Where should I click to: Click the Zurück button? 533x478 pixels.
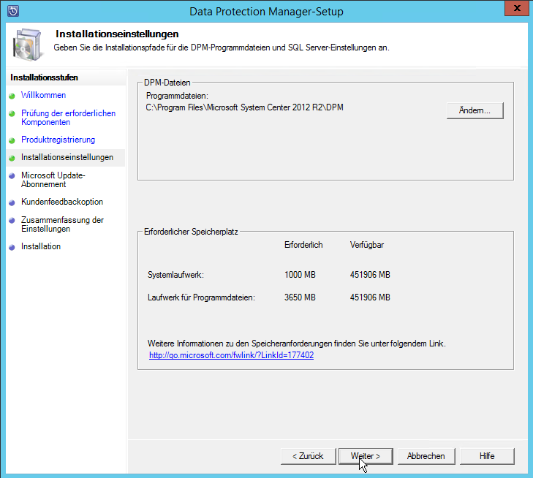(307, 456)
